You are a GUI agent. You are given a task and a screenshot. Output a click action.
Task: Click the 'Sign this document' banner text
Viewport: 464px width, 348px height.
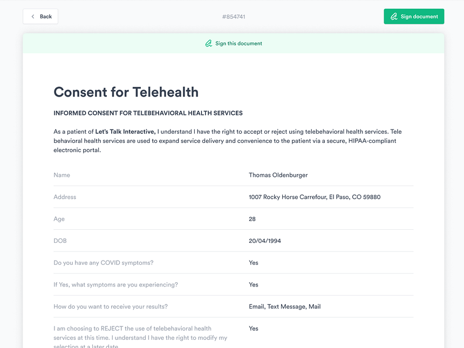pyautogui.click(x=238, y=44)
